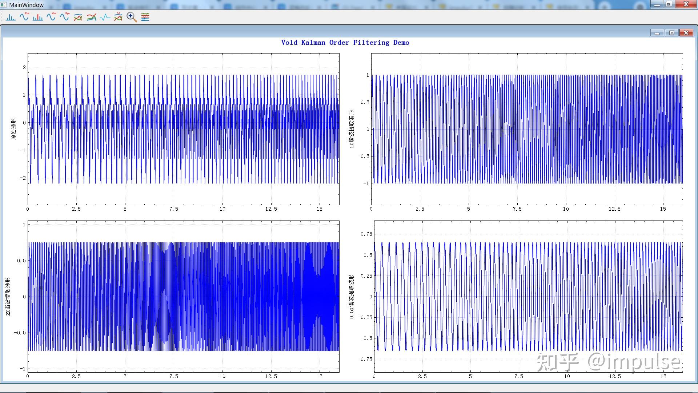
Task: Restore the inner plot sub-window
Action: [671, 33]
